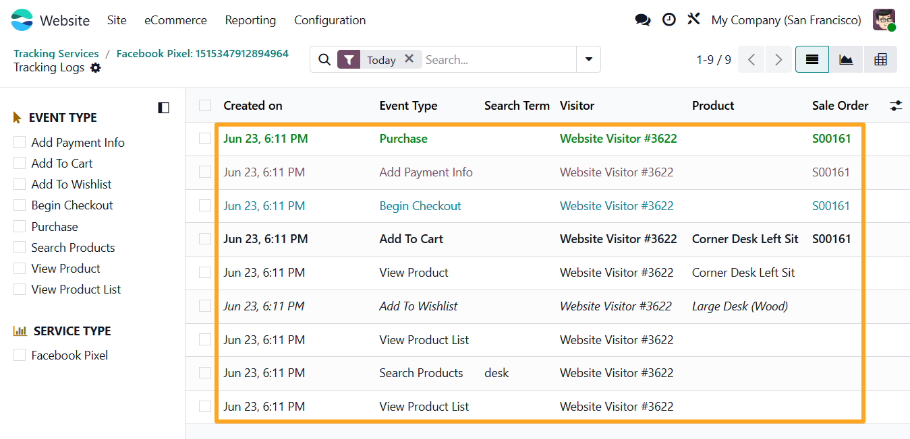The image size is (910, 439).
Task: Open the user avatar menu
Action: [884, 20]
